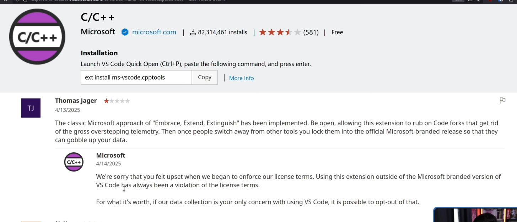Screen dimensions: 517x222
Task: Click the (581) review count
Action: tap(311, 32)
